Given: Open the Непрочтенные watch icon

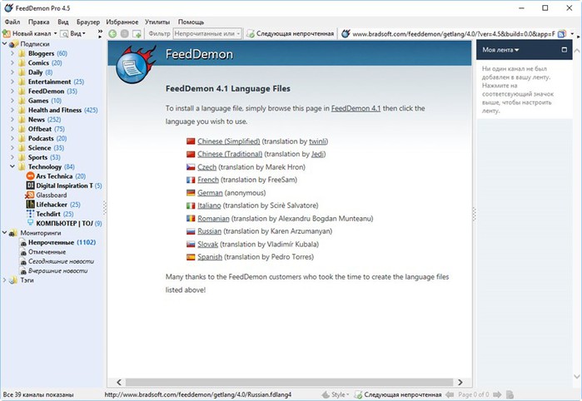Looking at the screenshot, I should click(23, 243).
